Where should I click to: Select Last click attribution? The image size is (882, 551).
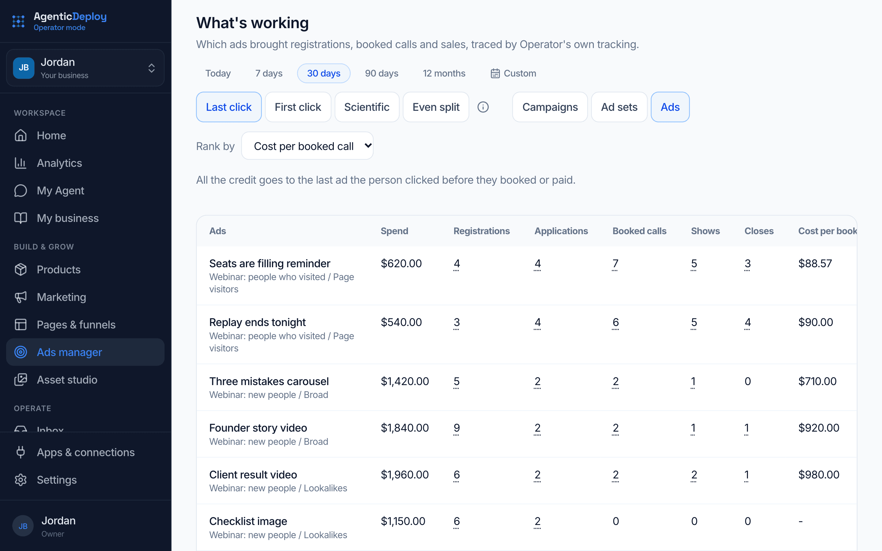229,107
